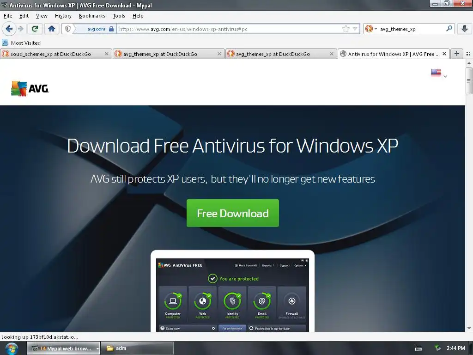Click the green Free Download button
Viewport: 473px width, 355px height.
tap(233, 213)
